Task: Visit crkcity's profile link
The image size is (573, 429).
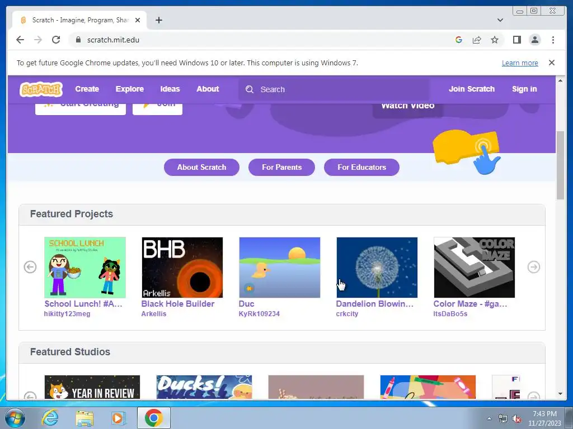Action: 347,314
